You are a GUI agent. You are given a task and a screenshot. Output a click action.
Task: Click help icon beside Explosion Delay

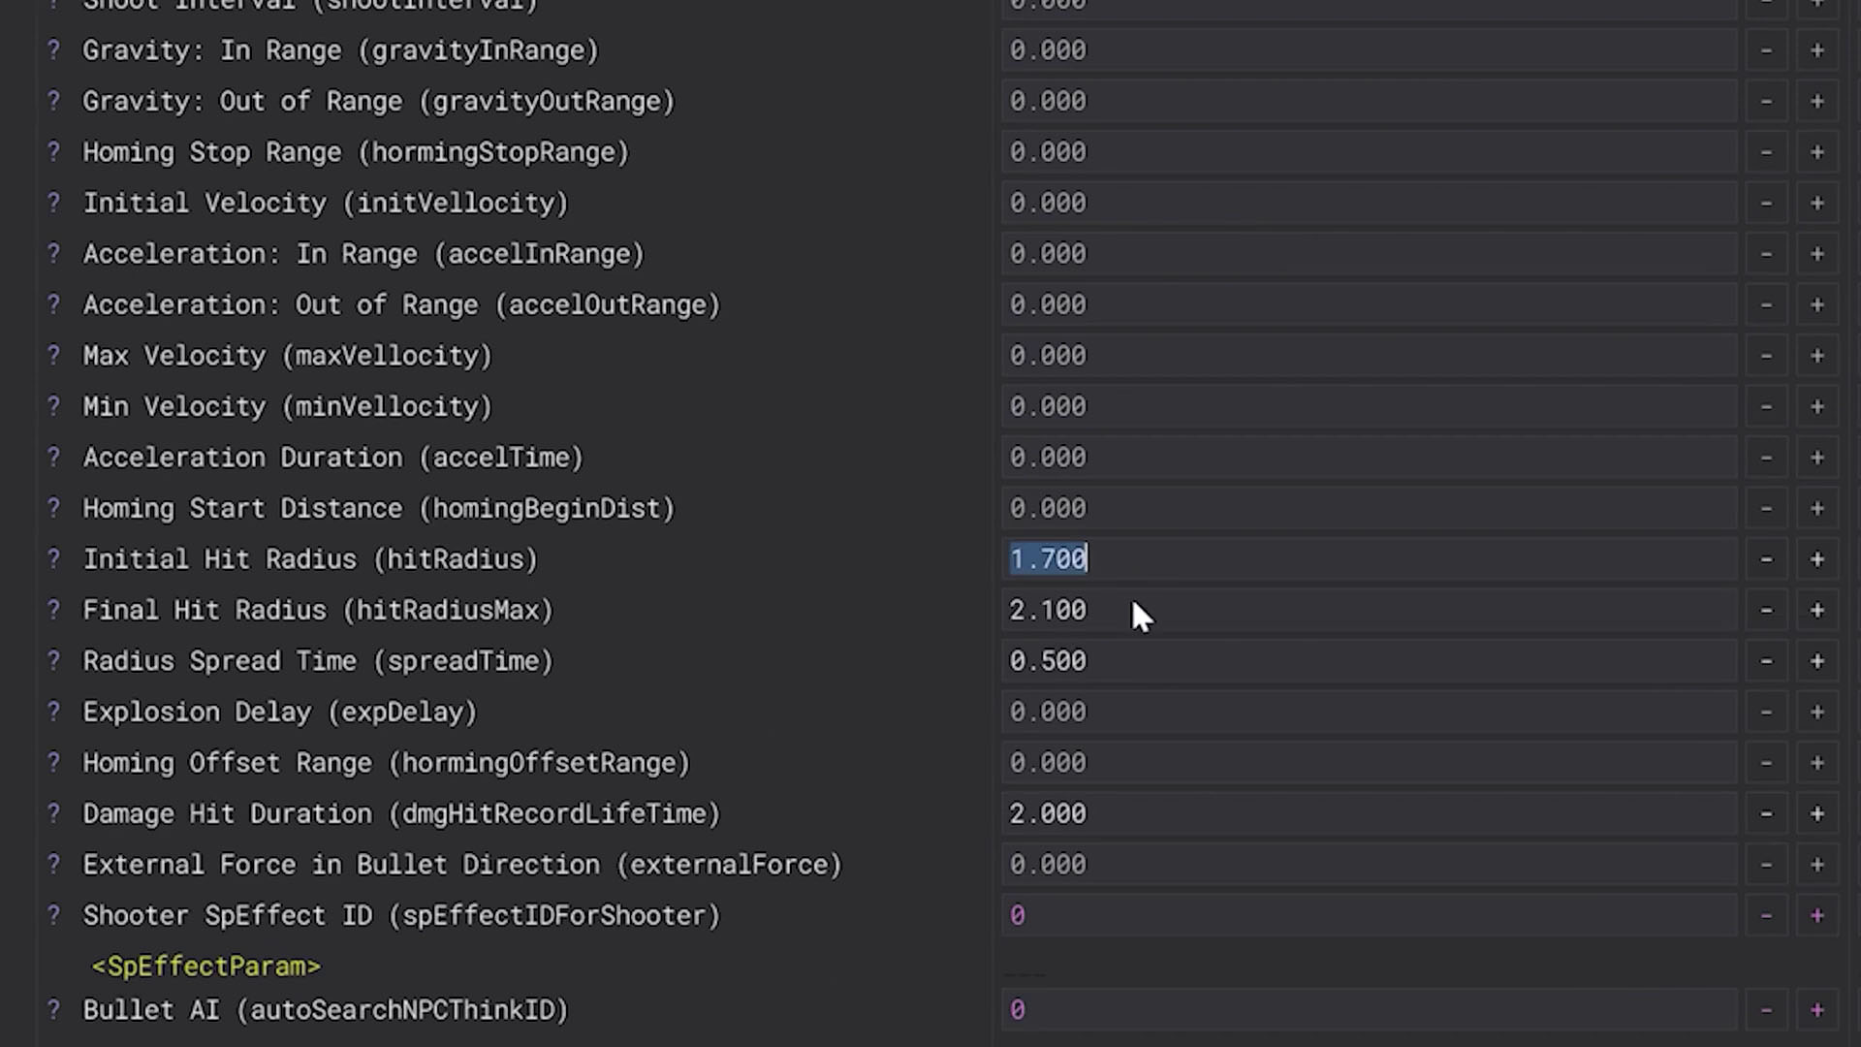pyautogui.click(x=54, y=712)
